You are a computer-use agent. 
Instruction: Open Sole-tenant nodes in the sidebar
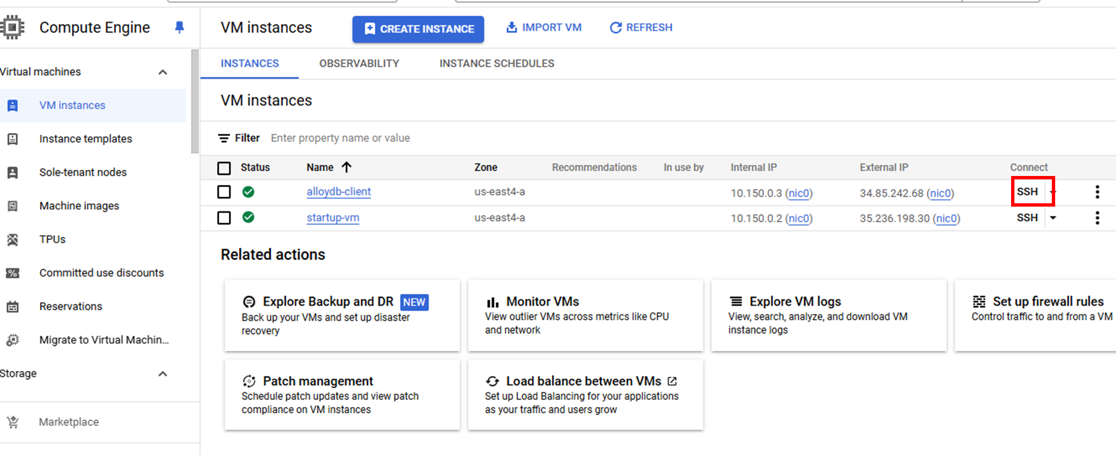coord(83,172)
